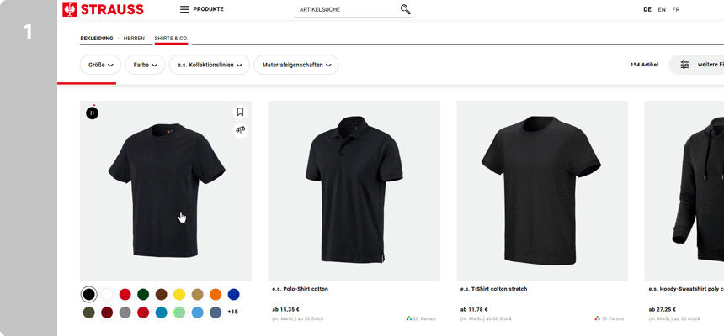The height and width of the screenshot is (336, 724).
Task: Select DE language option
Action: 647,9
